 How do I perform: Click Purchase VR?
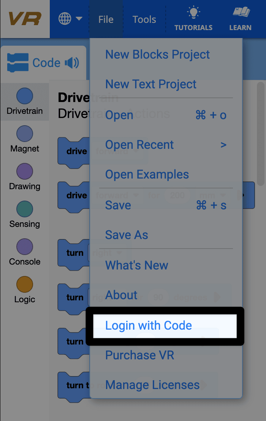coord(139,355)
